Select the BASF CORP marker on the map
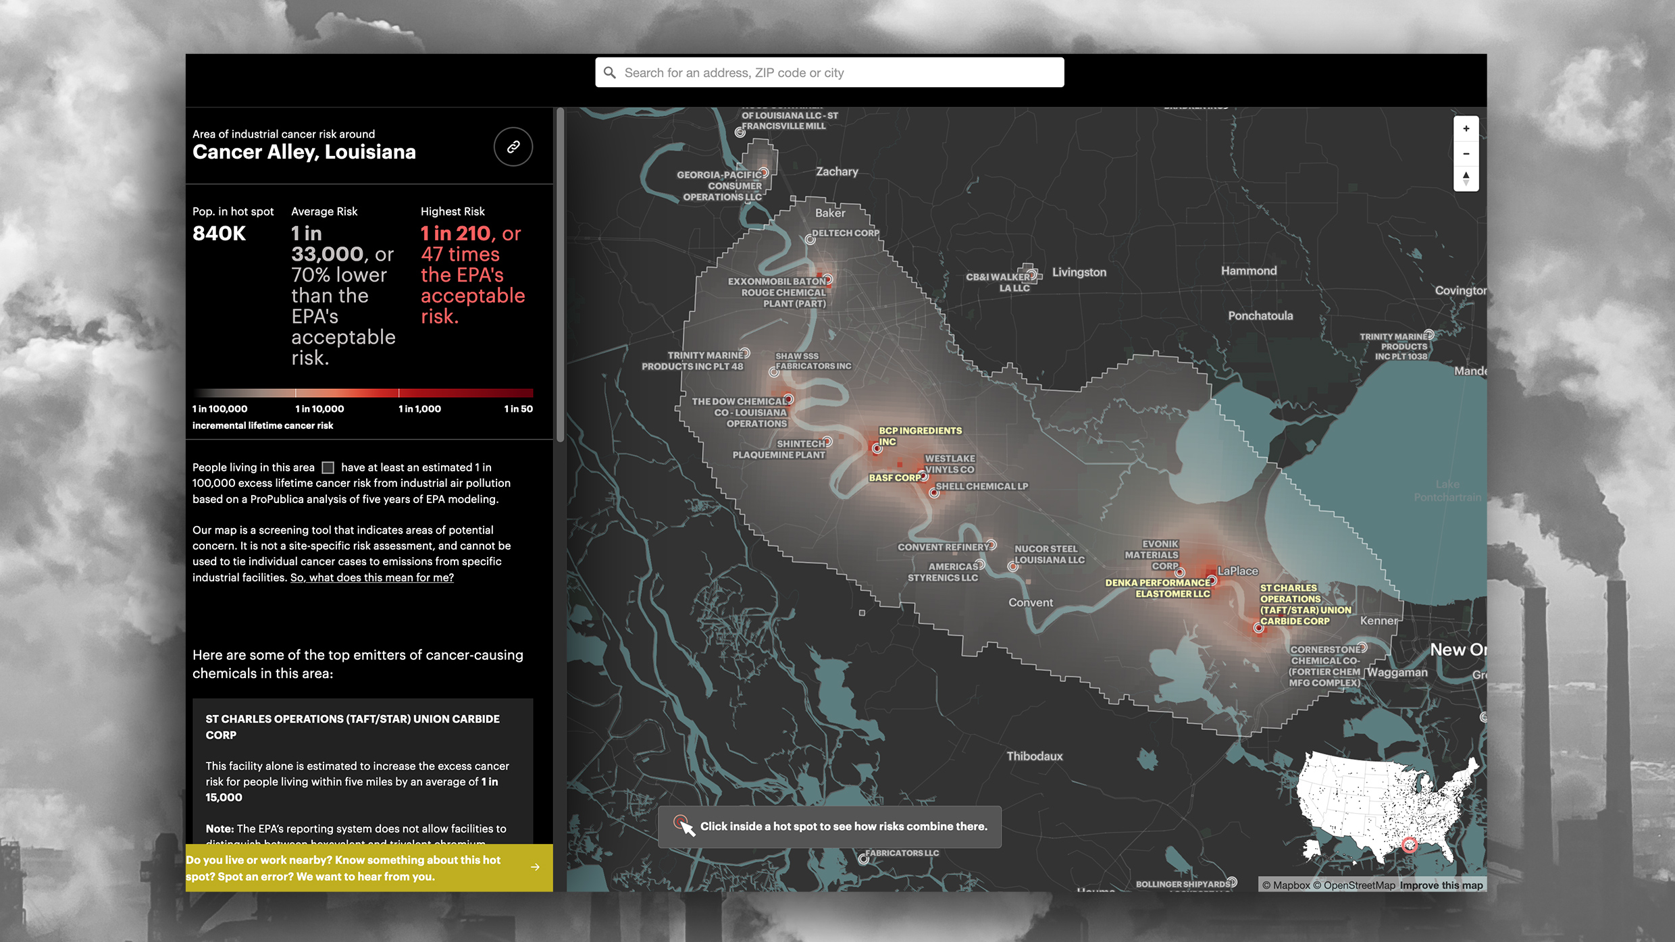This screenshot has width=1675, height=942. (924, 476)
